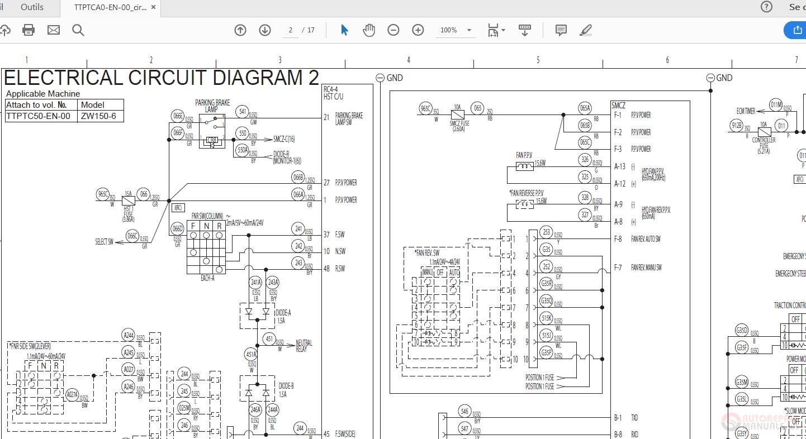Click the save to cloud icon
The height and width of the screenshot is (439, 806).
[6, 30]
